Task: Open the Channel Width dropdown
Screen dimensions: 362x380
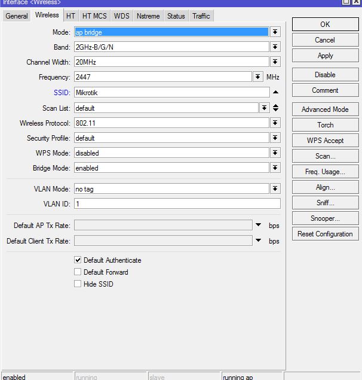Action: pos(275,62)
